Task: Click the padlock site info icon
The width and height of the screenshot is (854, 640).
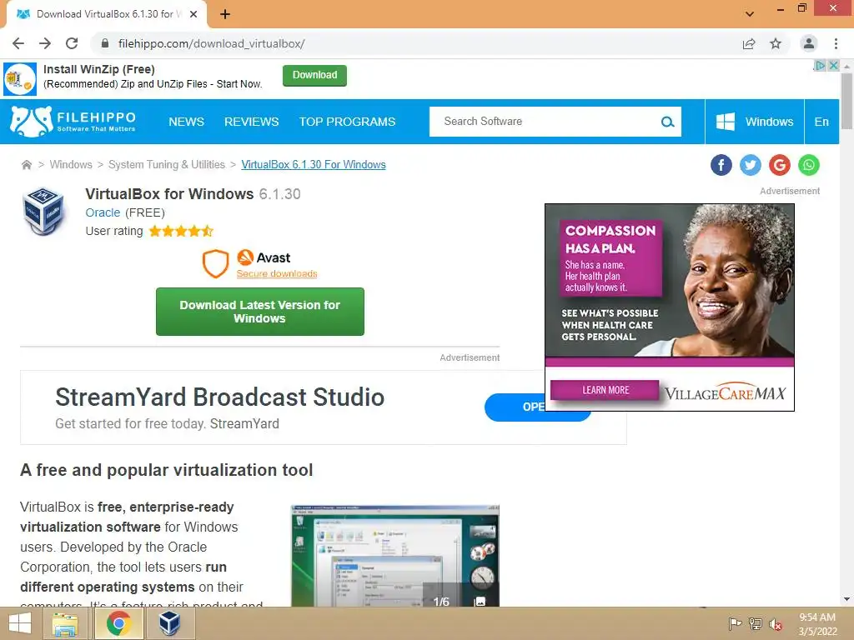Action: [105, 43]
